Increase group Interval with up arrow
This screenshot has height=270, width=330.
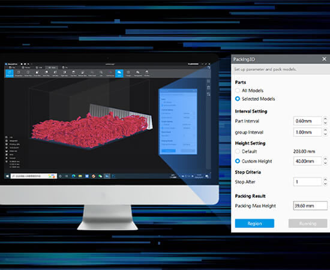pos(325,130)
